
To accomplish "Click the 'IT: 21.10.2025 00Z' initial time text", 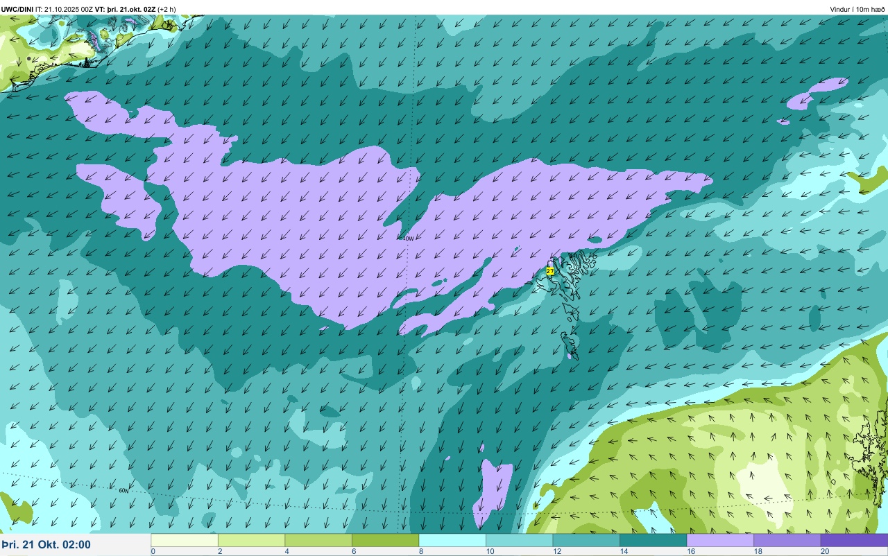I will 64,9.
